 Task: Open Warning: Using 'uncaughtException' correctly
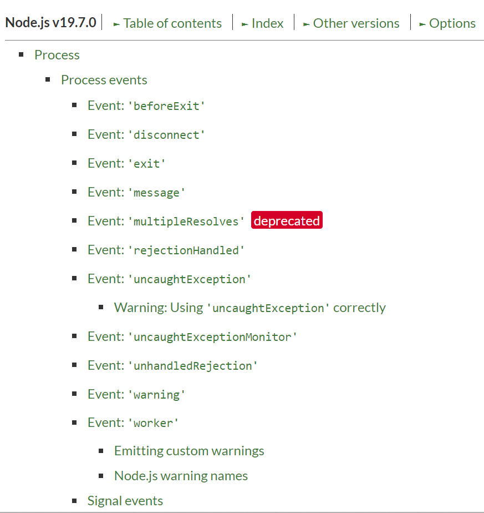pyautogui.click(x=249, y=308)
